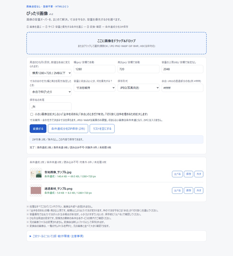
Task: Click the drag & drop image upload area
Action: [116, 43]
